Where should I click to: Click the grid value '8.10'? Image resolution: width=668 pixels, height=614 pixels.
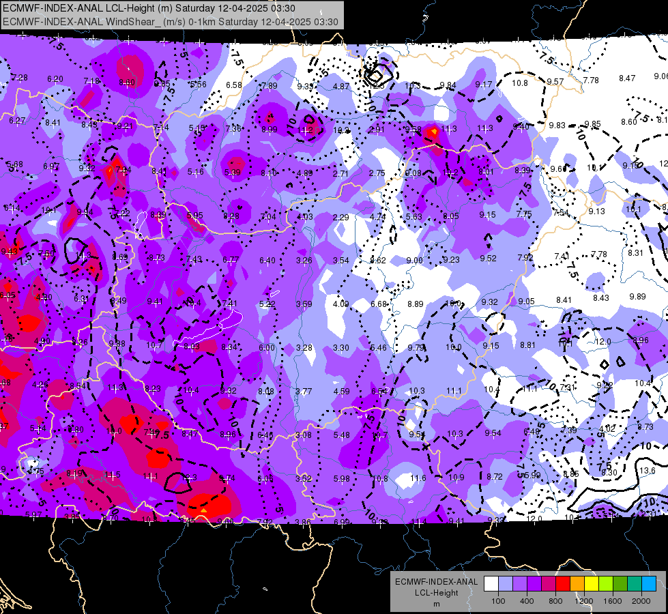(268, 173)
